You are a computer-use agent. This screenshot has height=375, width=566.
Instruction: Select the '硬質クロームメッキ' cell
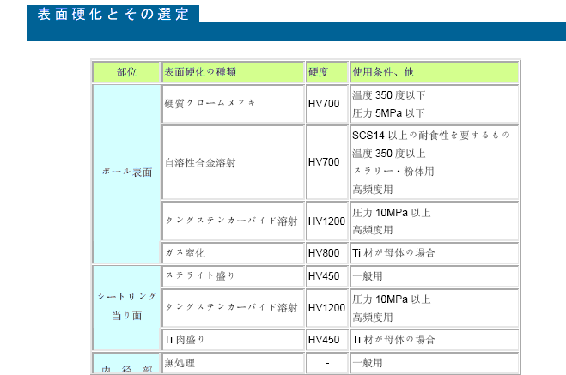pos(234,104)
